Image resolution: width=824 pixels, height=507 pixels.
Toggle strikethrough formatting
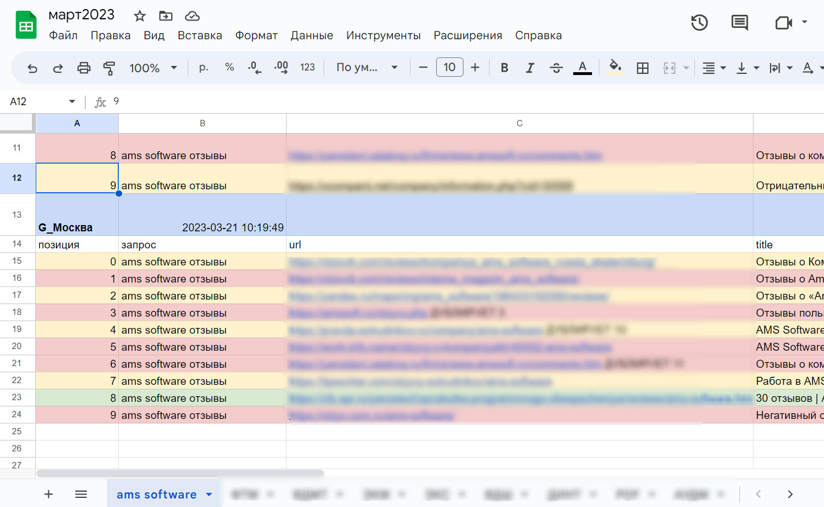(x=556, y=68)
